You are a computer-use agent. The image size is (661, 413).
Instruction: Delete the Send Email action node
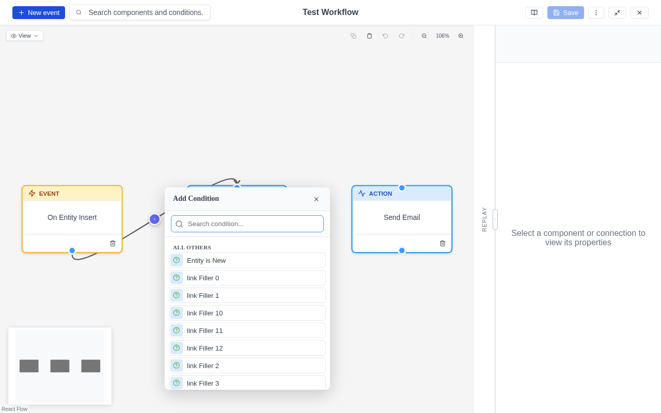443,243
